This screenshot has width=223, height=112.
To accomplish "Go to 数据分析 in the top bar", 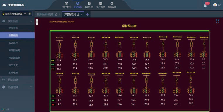I will pos(89,5).
